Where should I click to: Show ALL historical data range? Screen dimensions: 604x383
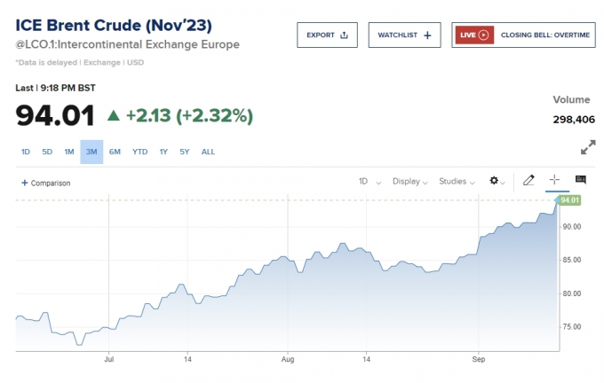click(x=208, y=152)
